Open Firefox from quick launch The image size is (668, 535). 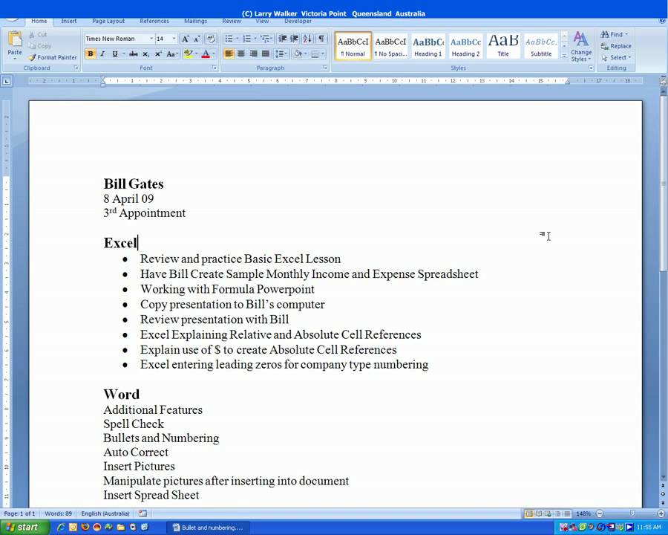(85, 528)
